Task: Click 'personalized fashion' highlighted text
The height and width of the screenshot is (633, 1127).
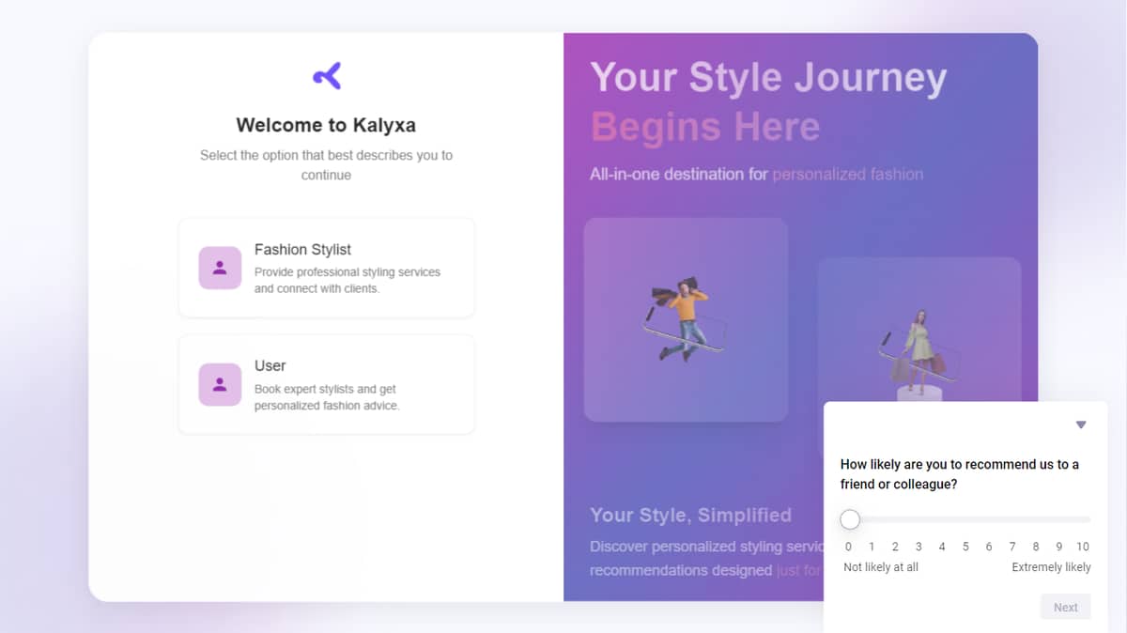Action: (x=847, y=174)
